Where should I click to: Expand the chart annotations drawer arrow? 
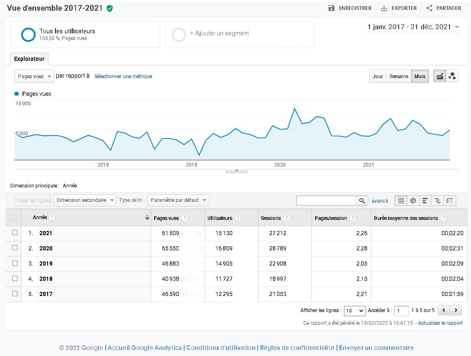click(x=236, y=171)
